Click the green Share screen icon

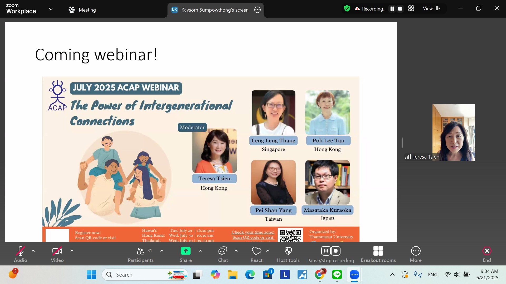click(186, 251)
